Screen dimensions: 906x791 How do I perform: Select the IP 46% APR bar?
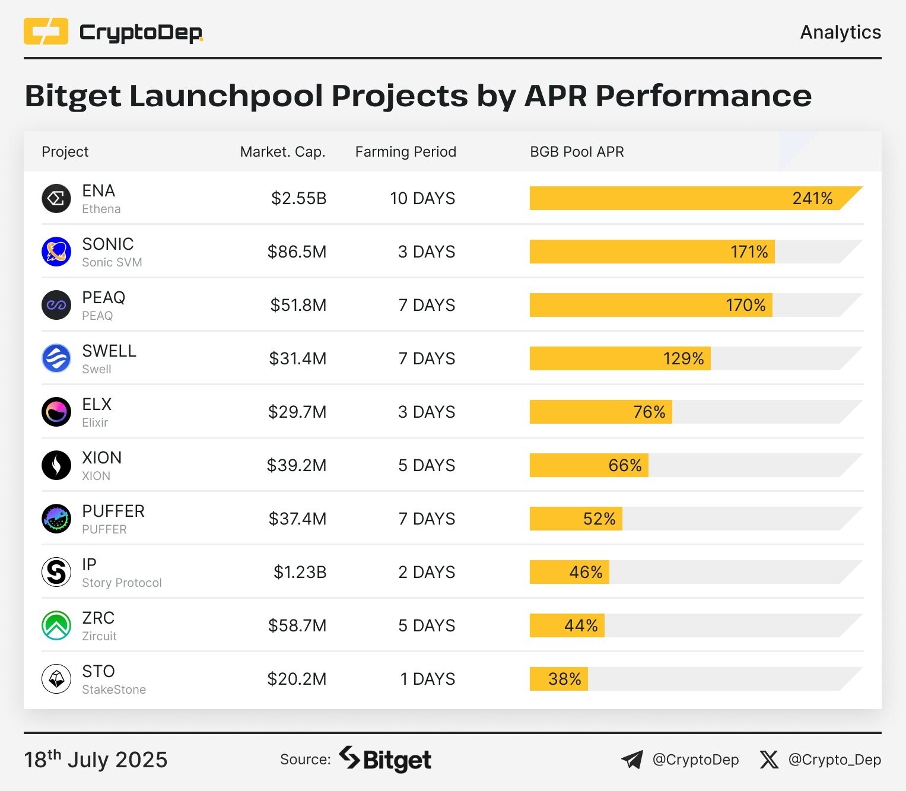pos(570,572)
